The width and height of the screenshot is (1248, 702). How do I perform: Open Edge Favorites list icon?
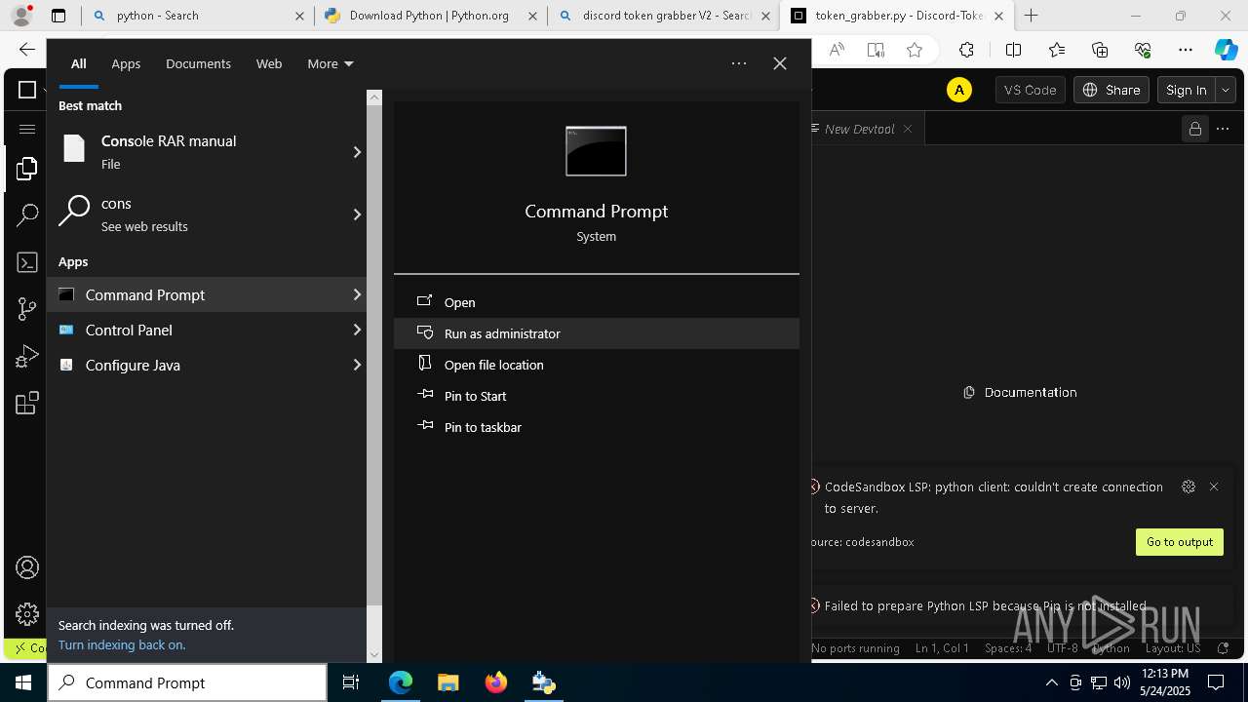(x=1057, y=50)
